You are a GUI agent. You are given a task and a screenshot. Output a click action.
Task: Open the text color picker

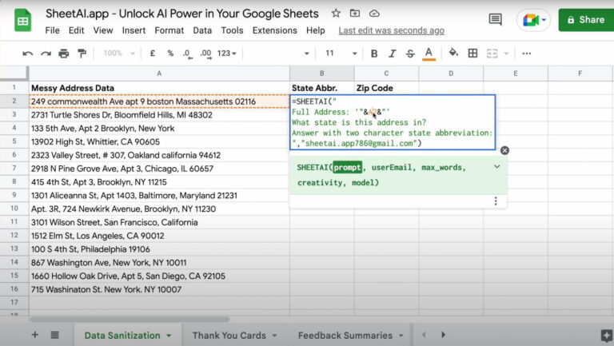(x=429, y=54)
